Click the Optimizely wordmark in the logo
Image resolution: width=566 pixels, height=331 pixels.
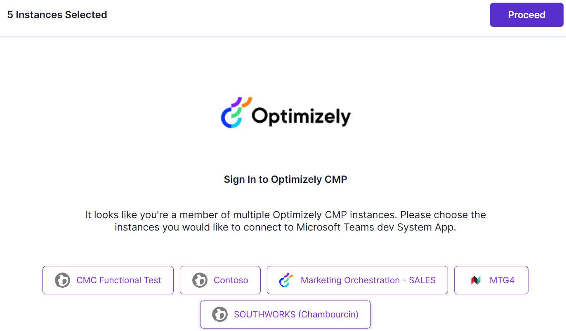click(301, 117)
